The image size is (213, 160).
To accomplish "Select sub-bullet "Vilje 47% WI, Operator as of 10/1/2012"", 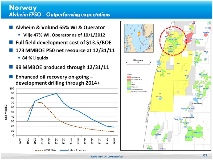I will 64,35.
